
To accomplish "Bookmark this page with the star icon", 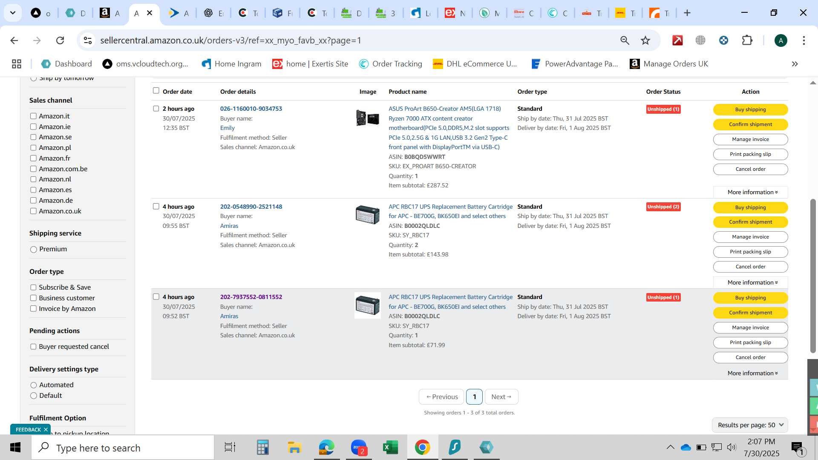I will (x=645, y=40).
